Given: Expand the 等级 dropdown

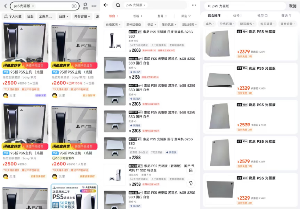Looking at the screenshot, I should tap(151, 24).
